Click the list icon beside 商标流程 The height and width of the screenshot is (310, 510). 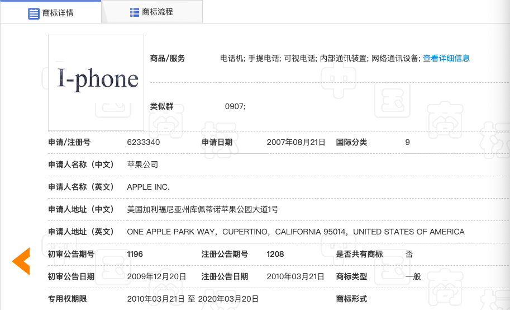tap(134, 12)
